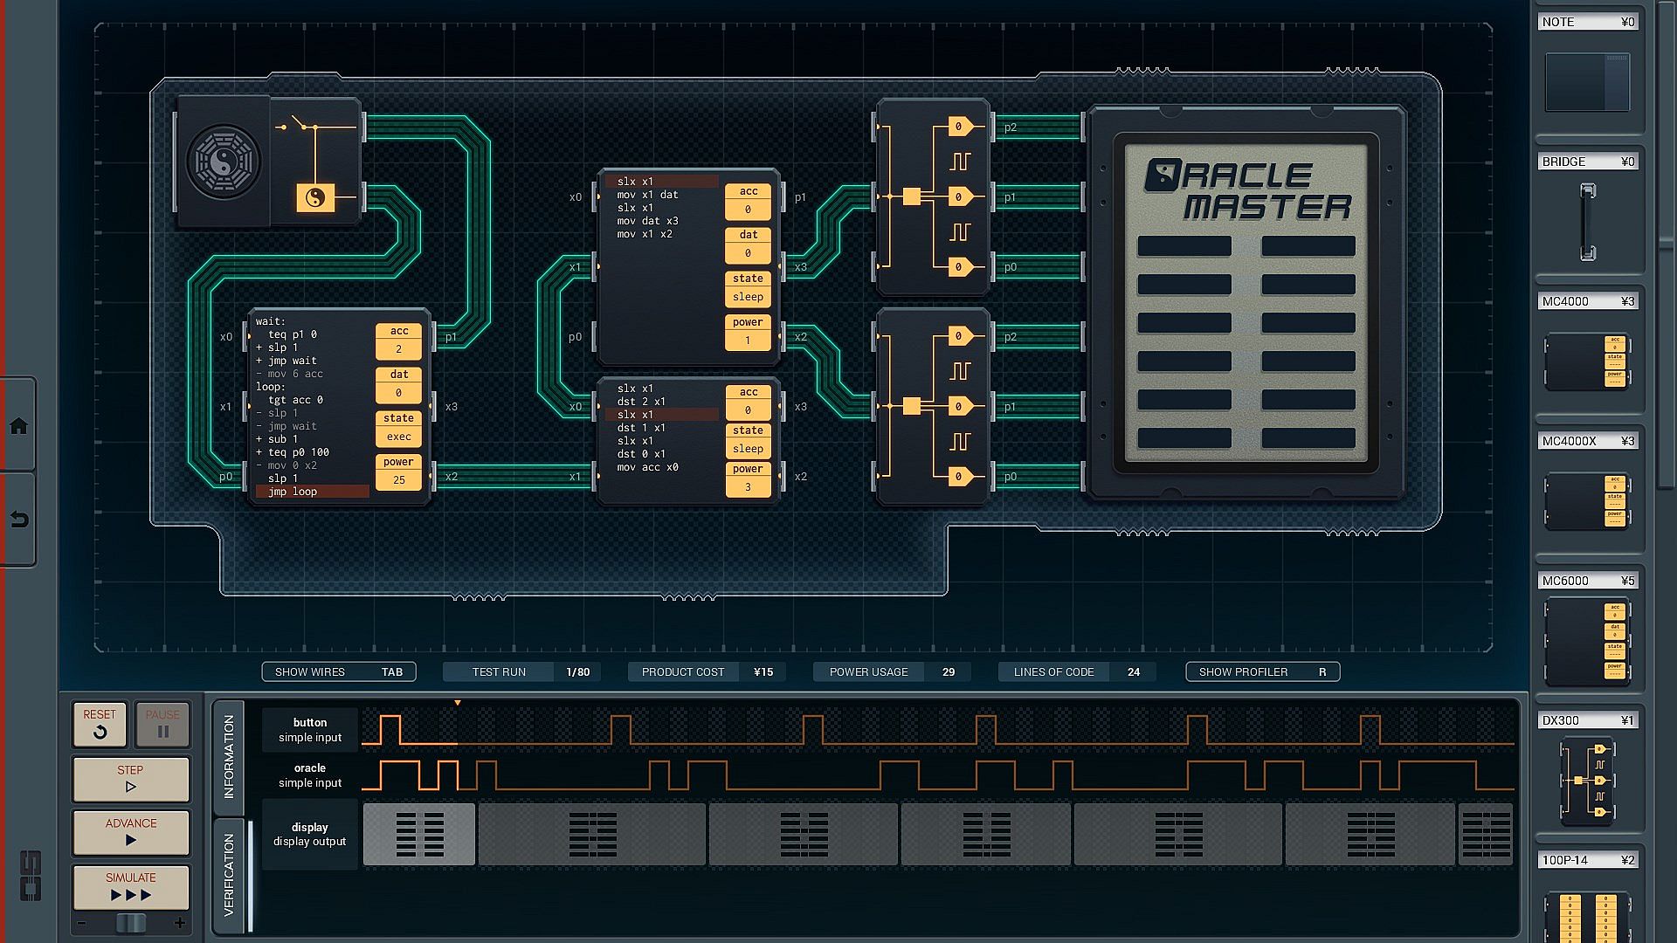
Task: Click the first display output frame
Action: pyautogui.click(x=419, y=835)
